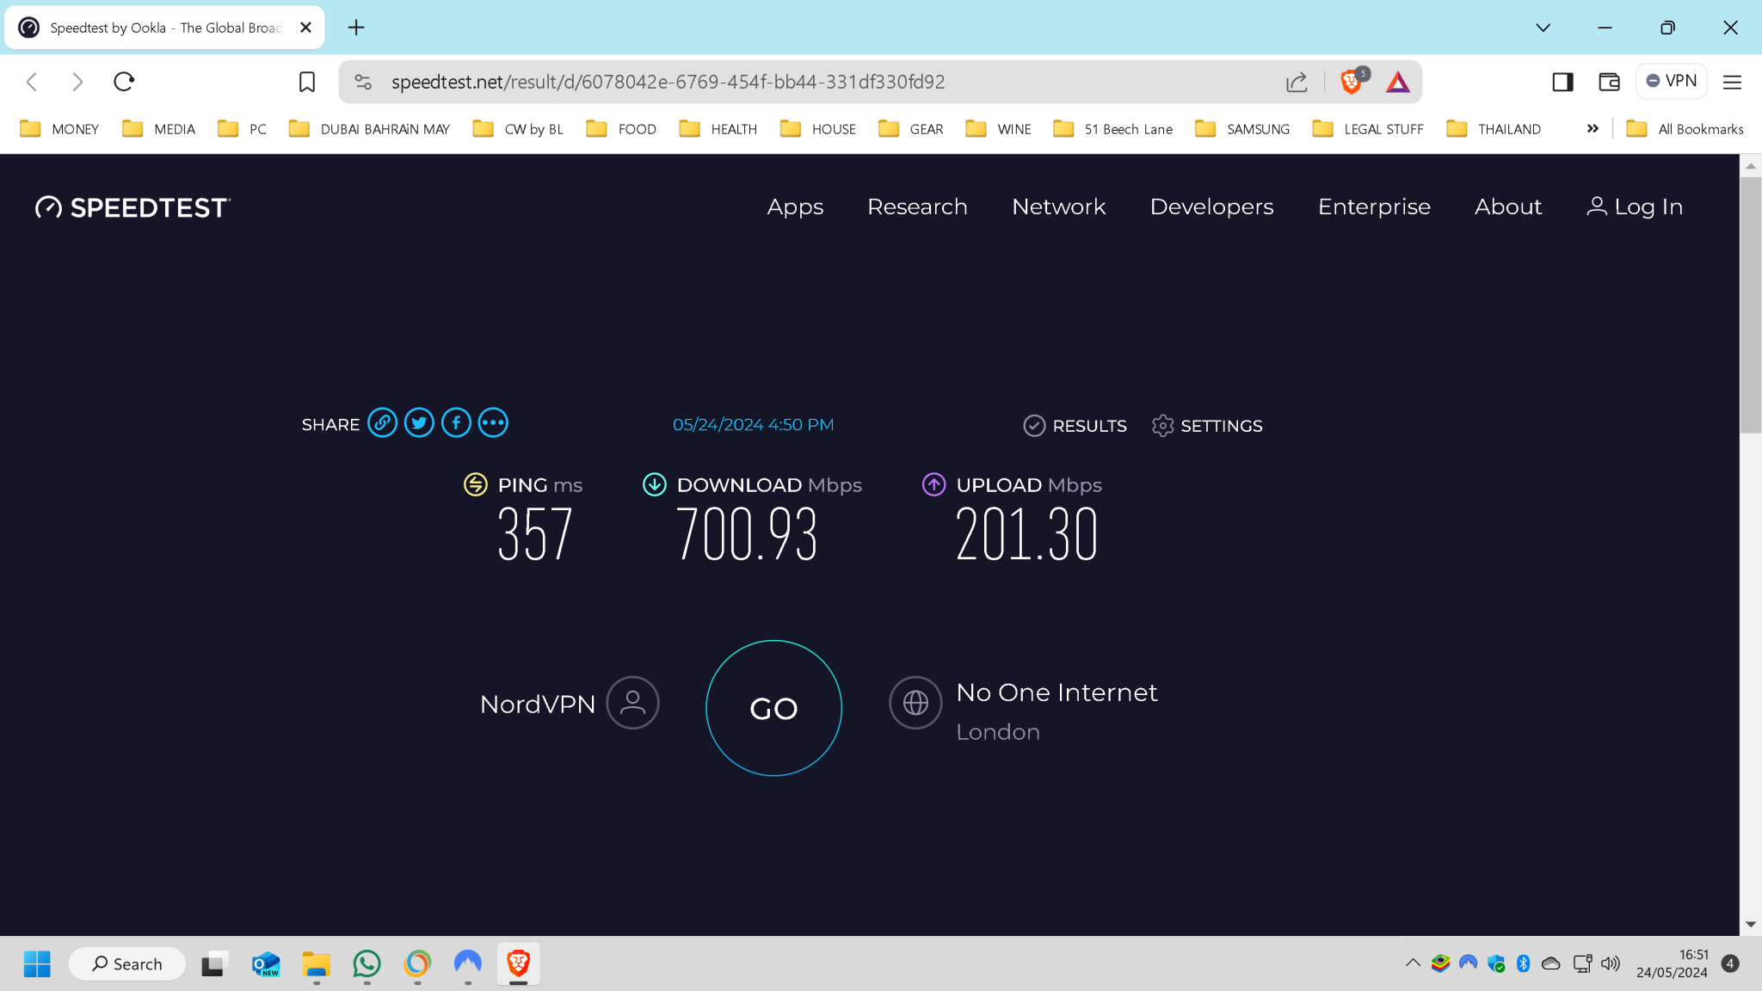Reload the page
This screenshot has width=1762, height=991.
tap(124, 82)
